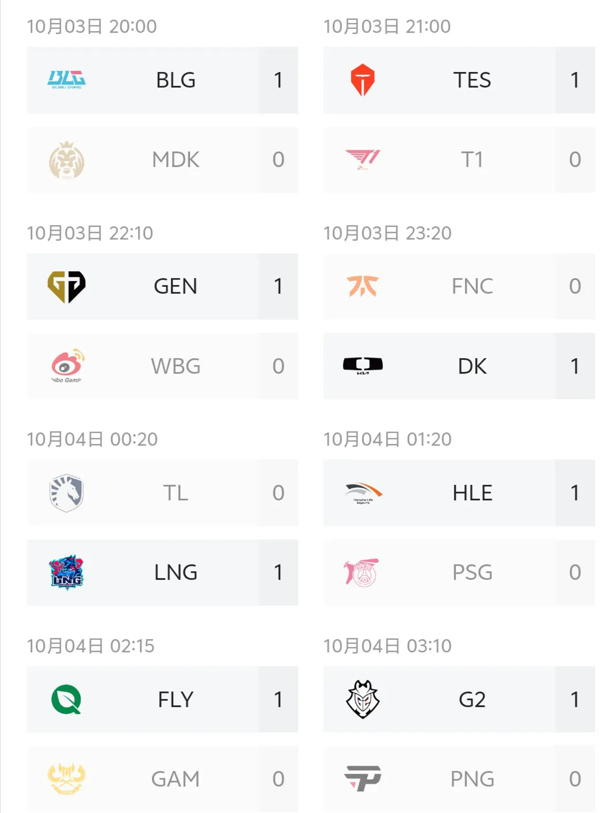Screen dimensions: 610x813
Task: Click the BLG team logo
Action: [x=66, y=79]
